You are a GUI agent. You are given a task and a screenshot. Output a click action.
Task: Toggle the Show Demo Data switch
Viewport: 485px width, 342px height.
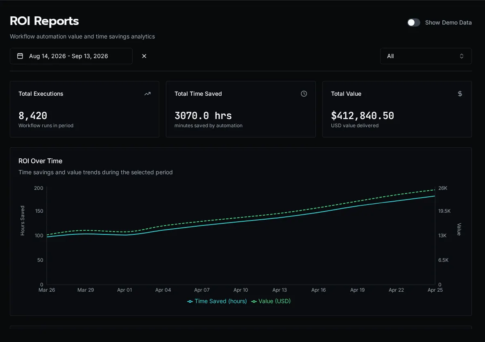tap(414, 22)
